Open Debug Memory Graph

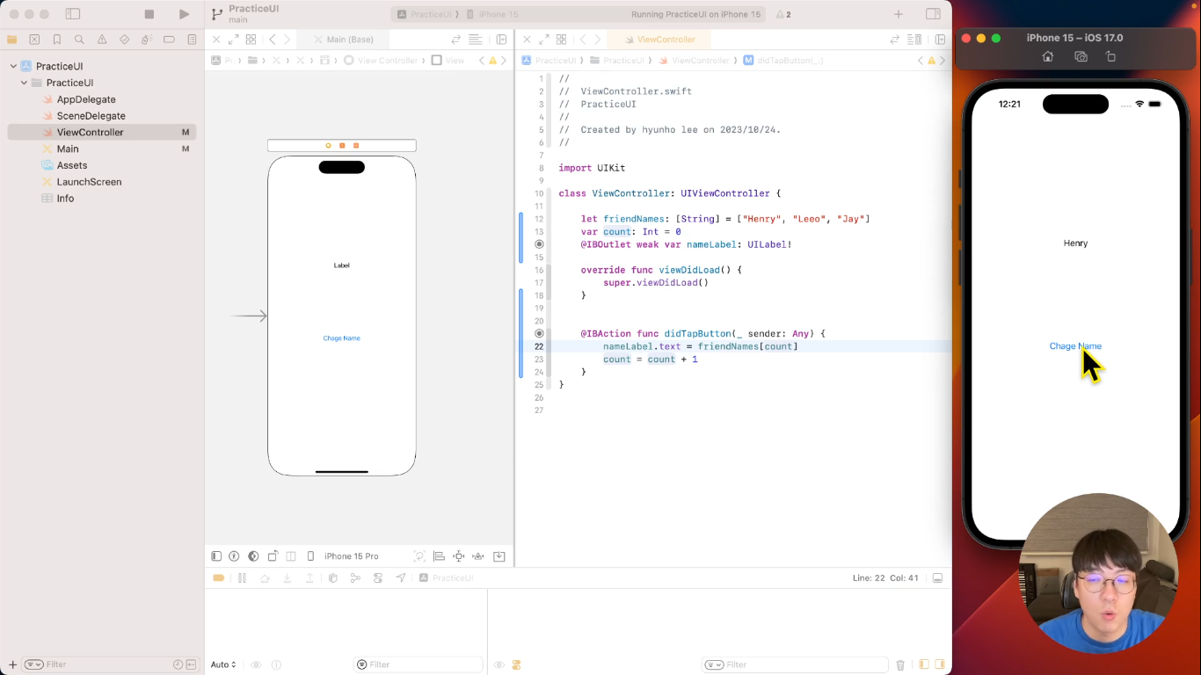coord(355,577)
